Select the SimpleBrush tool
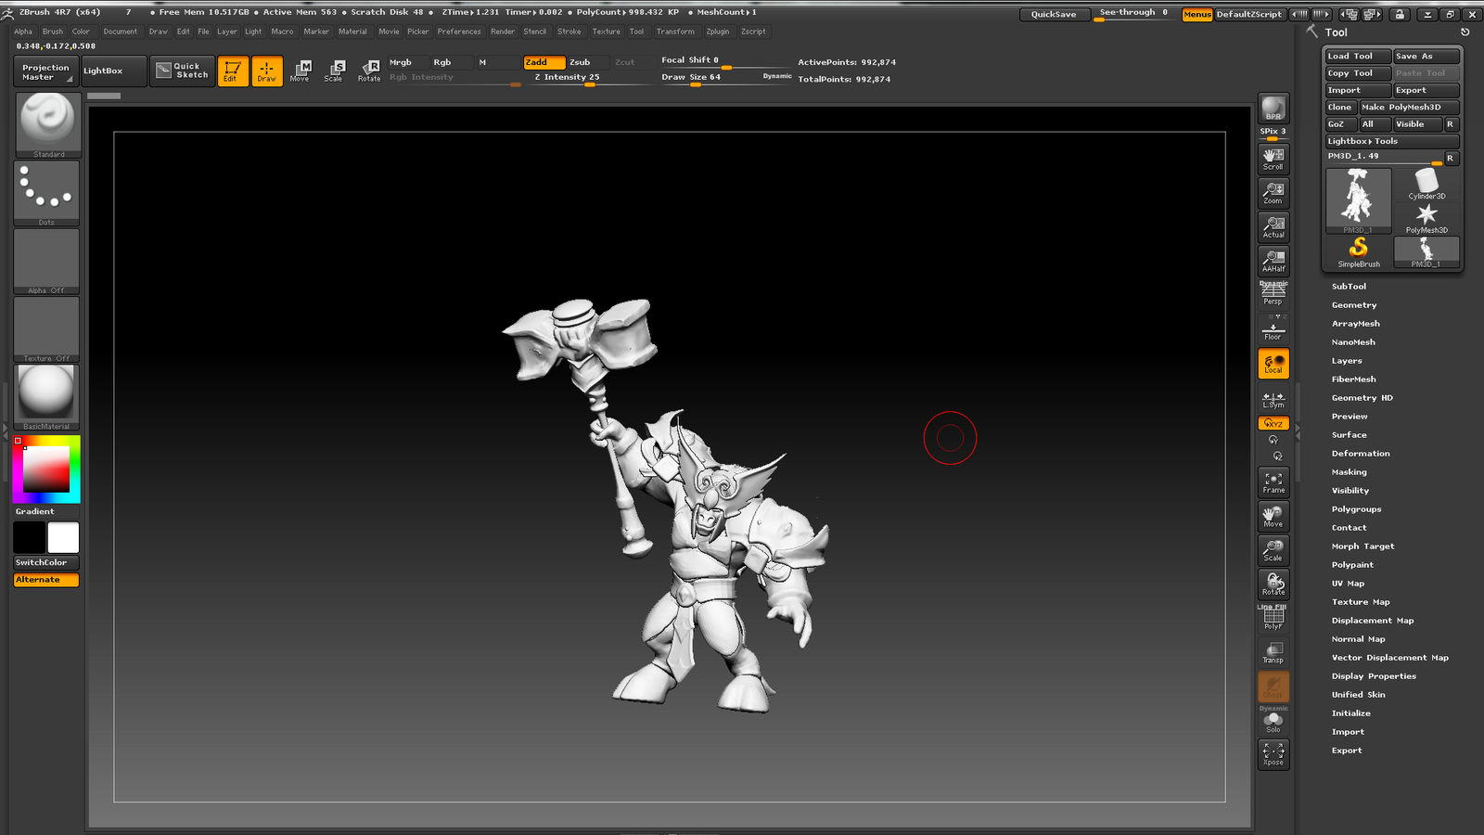The image size is (1484, 835). point(1359,251)
